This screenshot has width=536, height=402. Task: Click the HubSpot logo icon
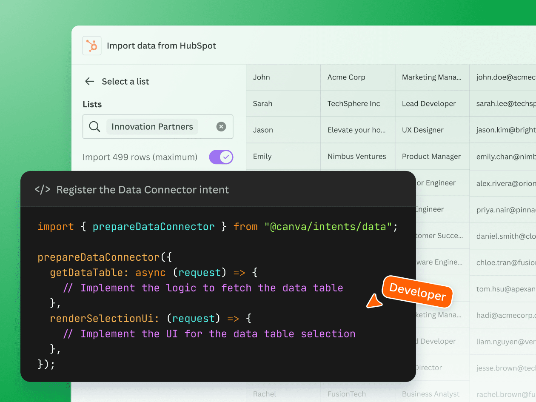(x=92, y=46)
